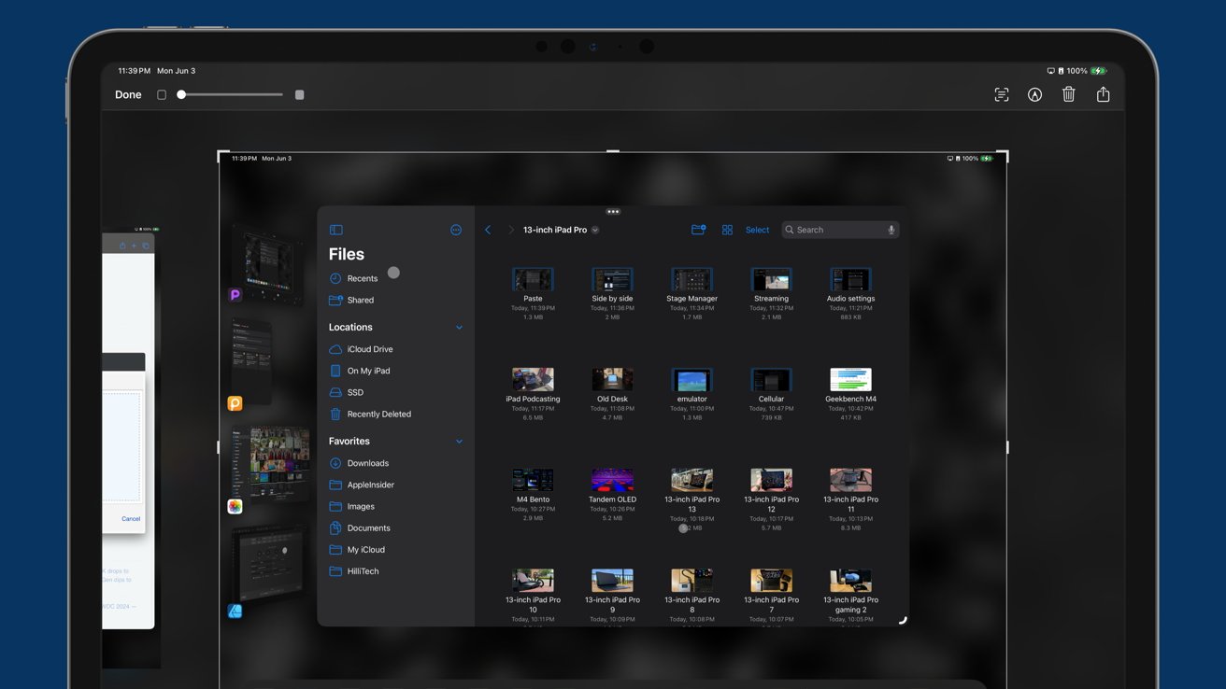Open the 13-inch iPad Pro 9 file
Screen dimensions: 1226x689
point(612,580)
